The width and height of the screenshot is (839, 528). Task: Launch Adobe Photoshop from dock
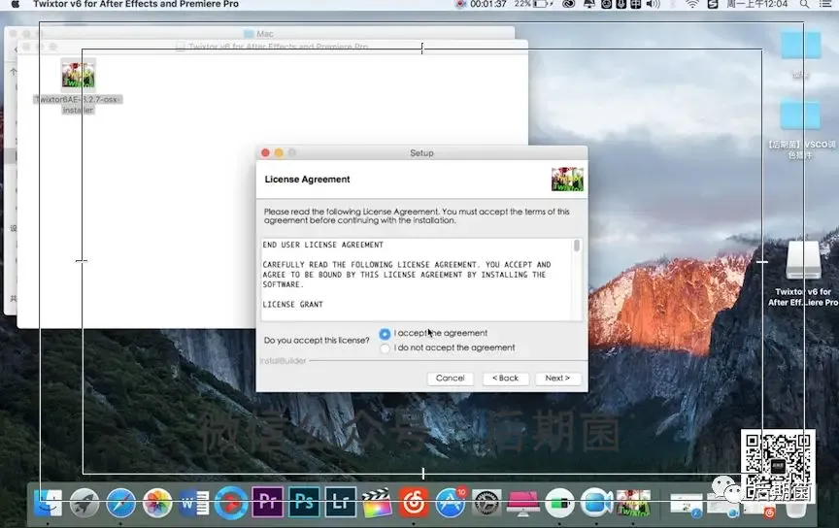[x=304, y=502]
